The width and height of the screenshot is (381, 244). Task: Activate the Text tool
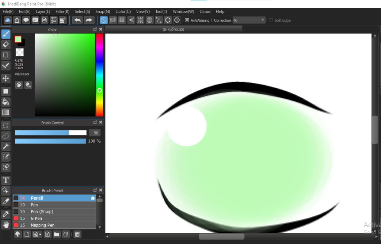6,180
